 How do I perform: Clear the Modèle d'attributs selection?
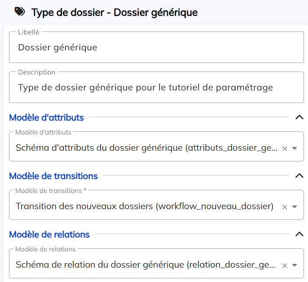tap(284, 148)
